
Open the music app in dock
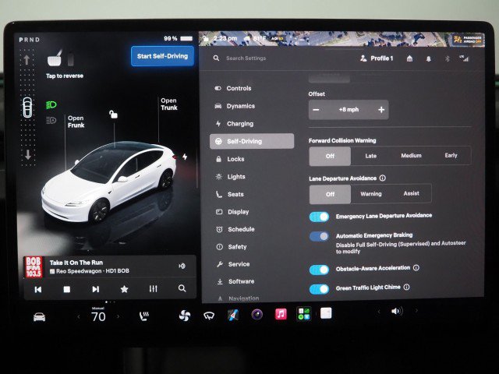(x=281, y=314)
